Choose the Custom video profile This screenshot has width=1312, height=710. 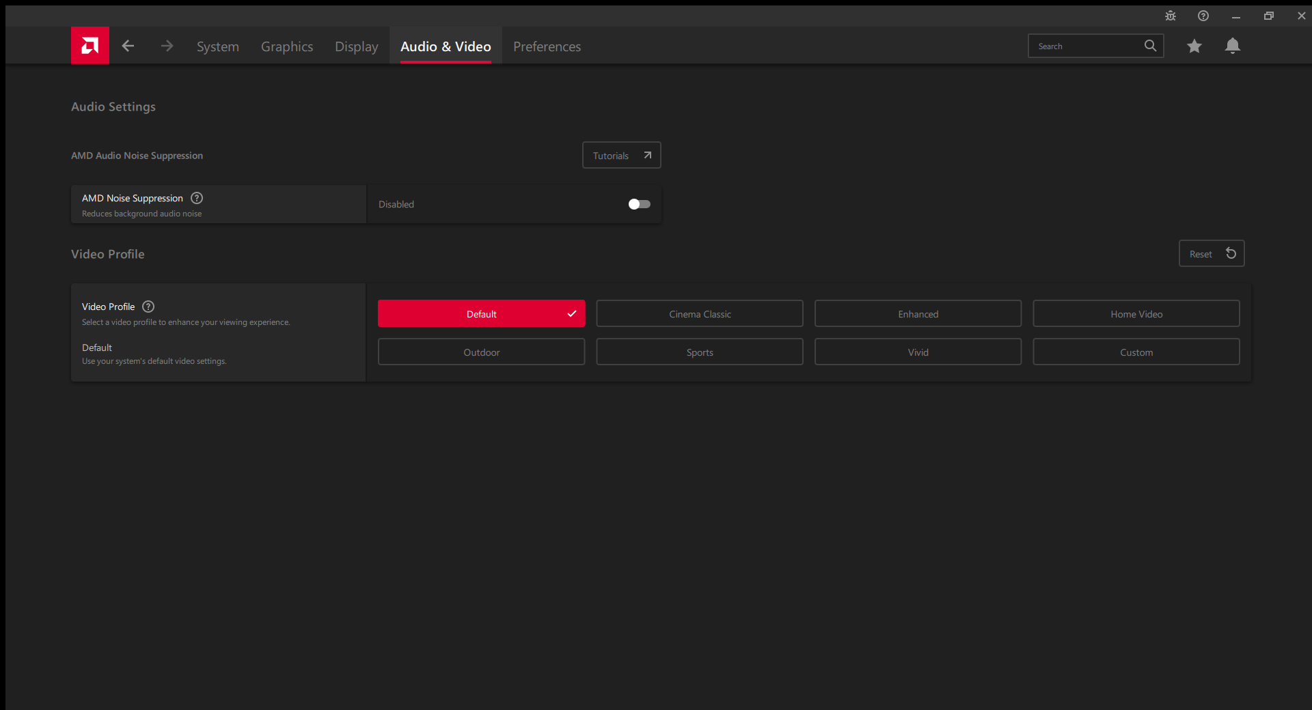pos(1136,352)
